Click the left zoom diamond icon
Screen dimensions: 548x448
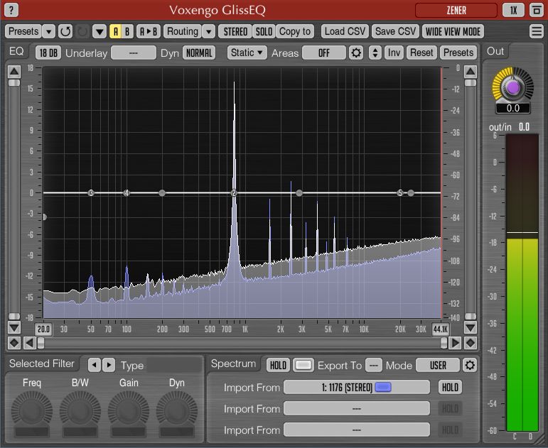(x=14, y=343)
